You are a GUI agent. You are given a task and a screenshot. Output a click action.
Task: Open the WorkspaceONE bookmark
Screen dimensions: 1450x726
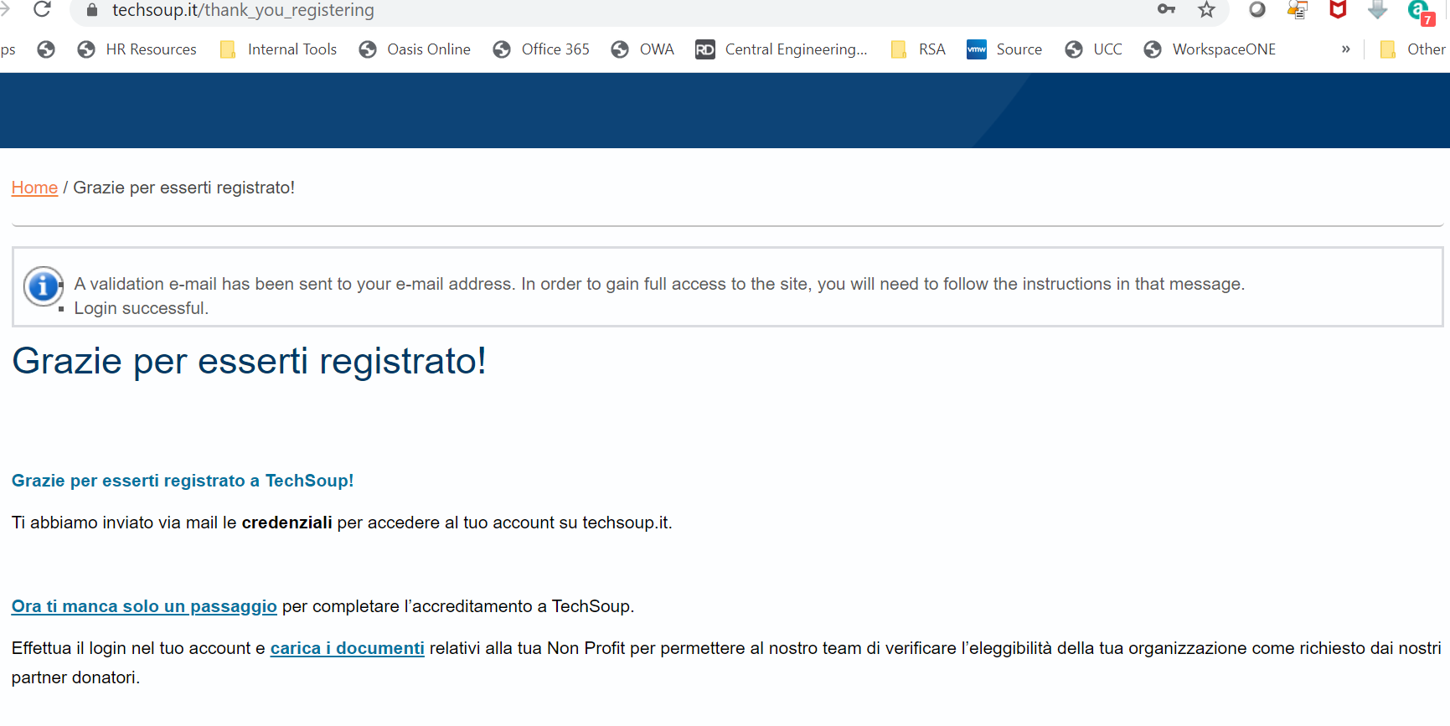pyautogui.click(x=1210, y=49)
